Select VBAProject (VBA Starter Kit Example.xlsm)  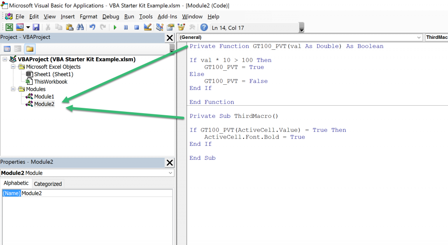(x=77, y=59)
